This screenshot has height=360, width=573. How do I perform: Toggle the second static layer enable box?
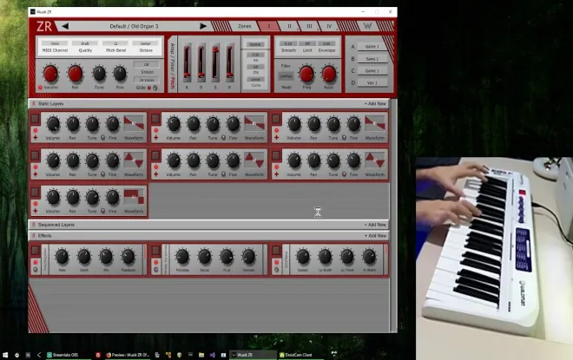(x=155, y=118)
